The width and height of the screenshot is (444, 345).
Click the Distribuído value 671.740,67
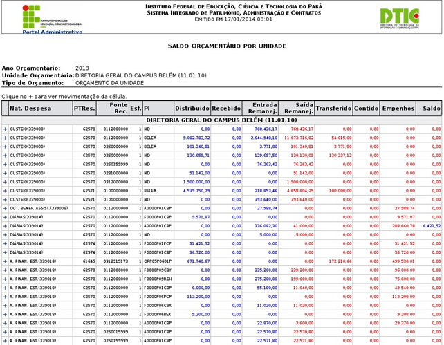point(198,261)
